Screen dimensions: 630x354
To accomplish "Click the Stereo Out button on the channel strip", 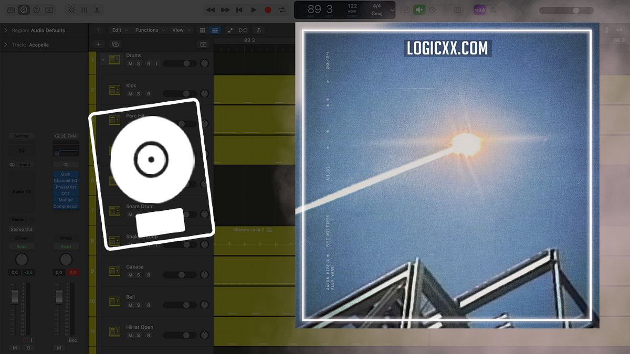I will [21, 229].
